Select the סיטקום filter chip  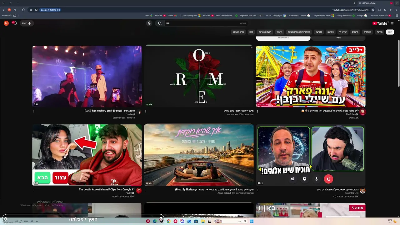(330, 32)
